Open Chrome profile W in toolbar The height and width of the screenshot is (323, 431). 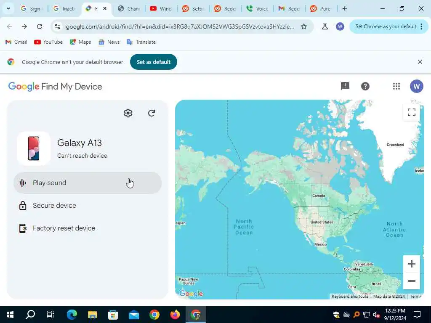tap(340, 26)
